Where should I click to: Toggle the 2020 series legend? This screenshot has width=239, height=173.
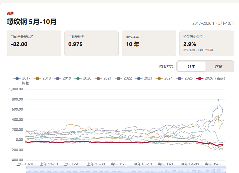pyautogui.click(x=83, y=78)
